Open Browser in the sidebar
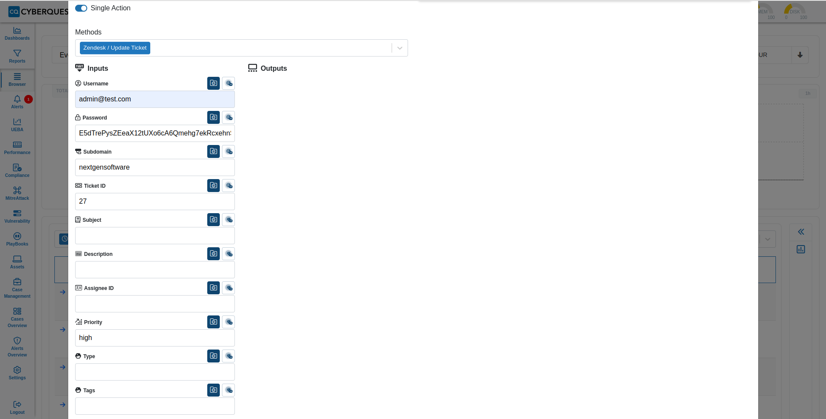 click(x=17, y=80)
